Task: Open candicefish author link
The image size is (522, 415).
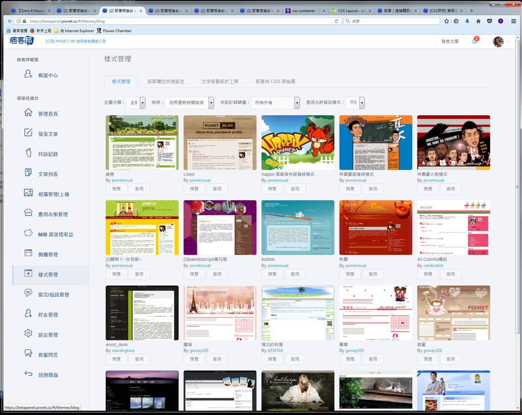Action: [x=433, y=266]
